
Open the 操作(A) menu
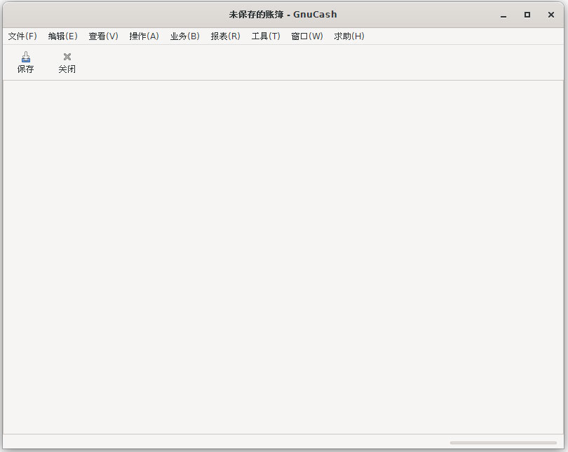tap(144, 36)
